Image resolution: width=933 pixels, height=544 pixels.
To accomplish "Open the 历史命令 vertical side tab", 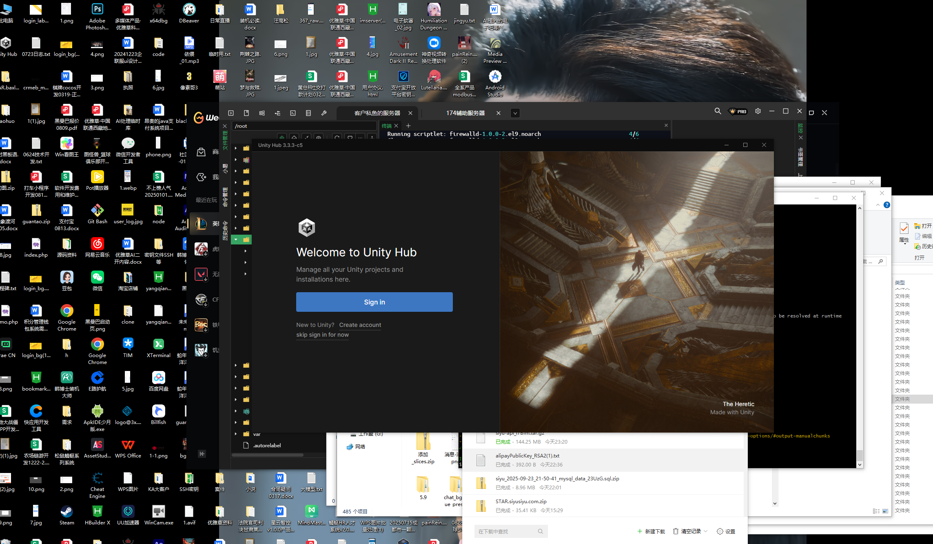I will (x=225, y=231).
